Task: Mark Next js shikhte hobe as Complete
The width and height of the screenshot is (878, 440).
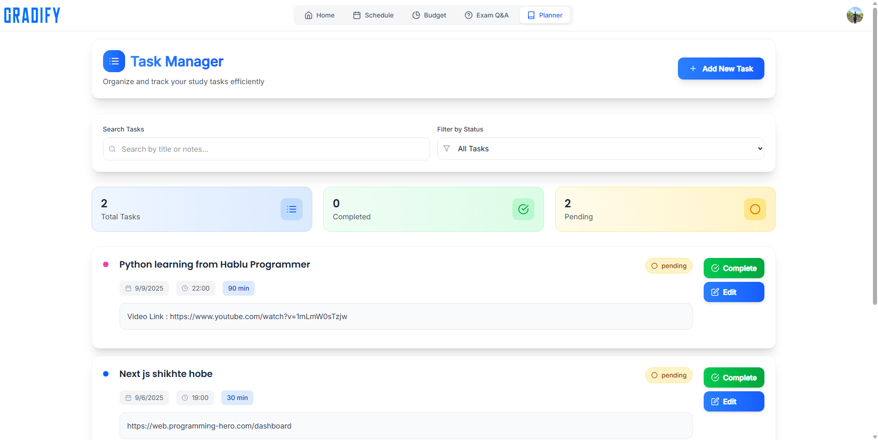Action: pos(734,377)
